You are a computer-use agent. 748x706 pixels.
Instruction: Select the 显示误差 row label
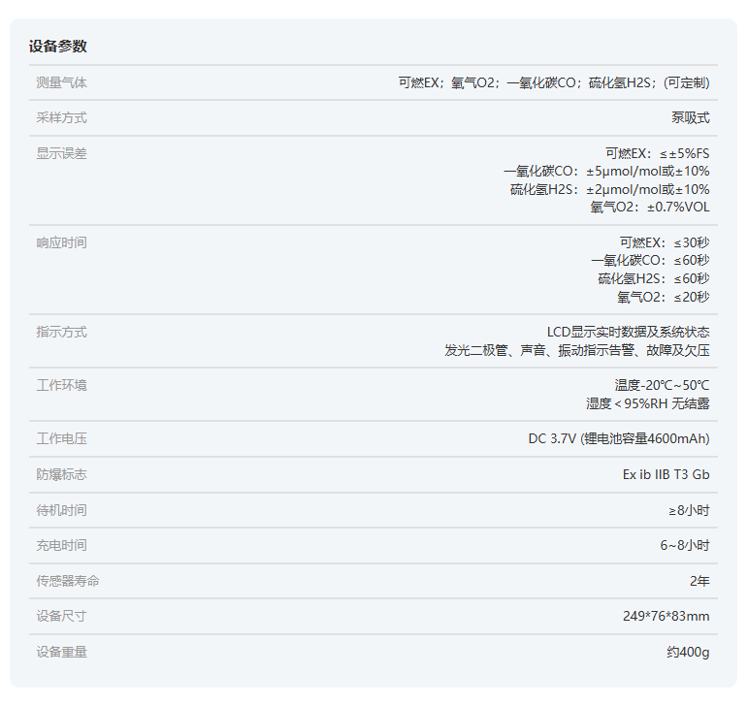pos(61,153)
